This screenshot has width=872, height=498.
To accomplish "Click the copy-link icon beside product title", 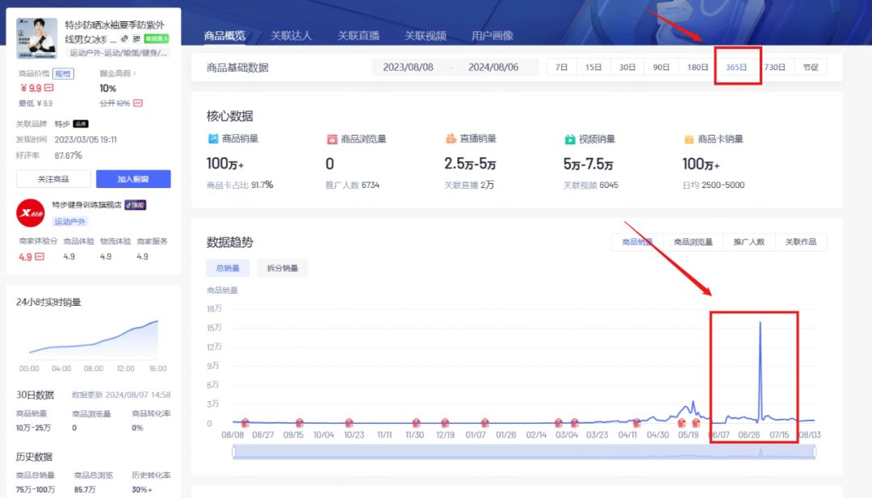I will [124, 39].
